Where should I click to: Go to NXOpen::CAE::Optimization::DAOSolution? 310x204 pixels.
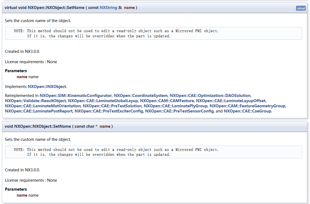pos(210,96)
